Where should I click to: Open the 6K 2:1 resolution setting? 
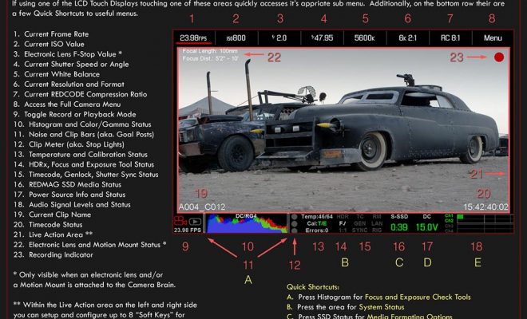[x=408, y=38]
